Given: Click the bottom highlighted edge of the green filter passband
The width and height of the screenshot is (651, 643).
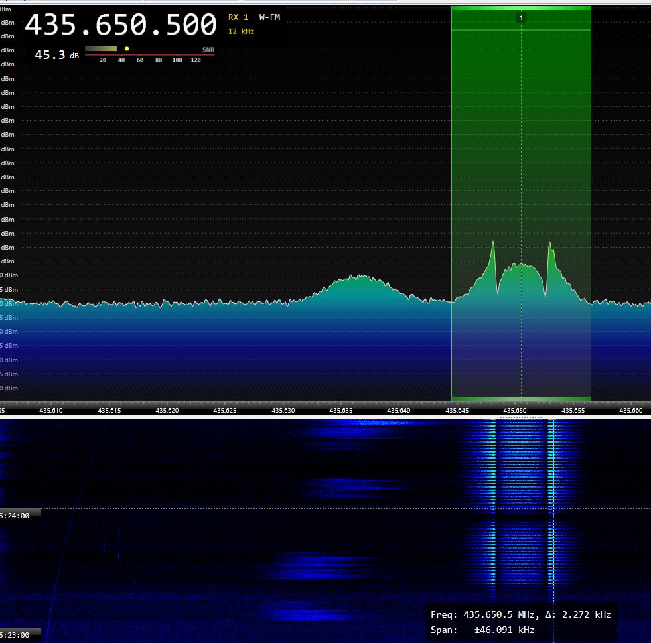Looking at the screenshot, I should 521,399.
